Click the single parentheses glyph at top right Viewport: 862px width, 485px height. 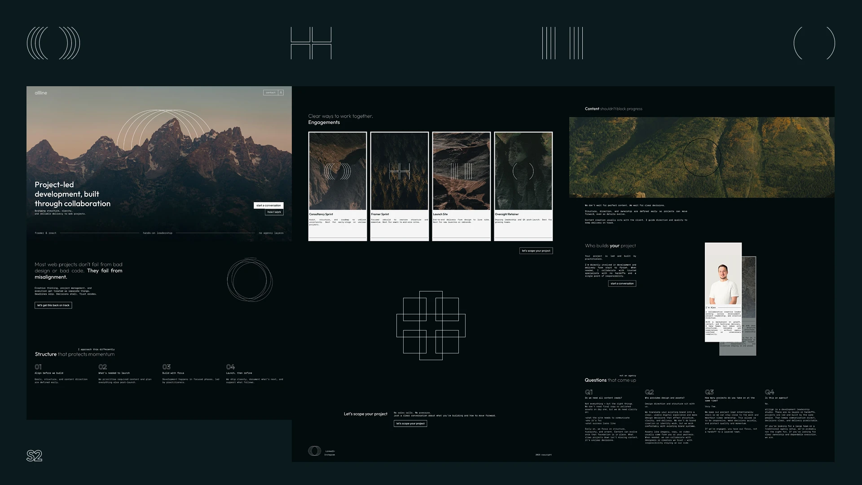click(814, 43)
